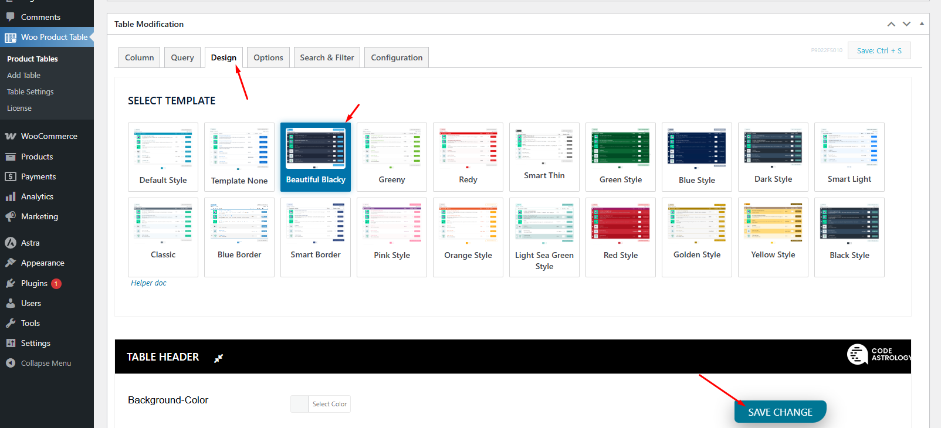This screenshot has height=428, width=941.
Task: Open the WooCommerce menu item
Action: [x=47, y=136]
